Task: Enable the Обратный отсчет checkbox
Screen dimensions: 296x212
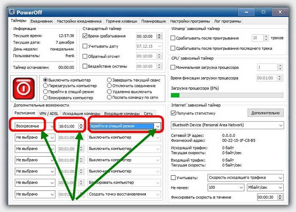Action: [x=85, y=56]
